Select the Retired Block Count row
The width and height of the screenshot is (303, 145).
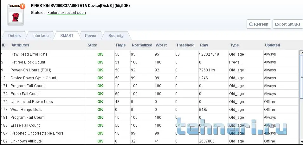click(150, 62)
